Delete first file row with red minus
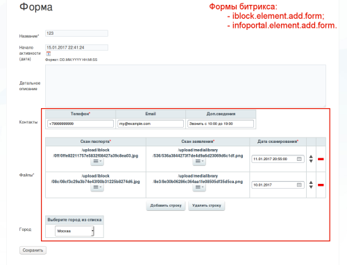This screenshot has height=265, width=347. (321, 159)
